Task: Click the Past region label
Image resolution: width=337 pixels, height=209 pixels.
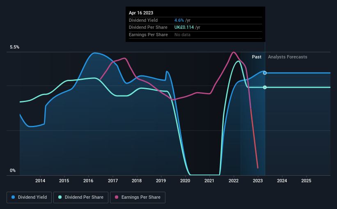Action: 257,57
